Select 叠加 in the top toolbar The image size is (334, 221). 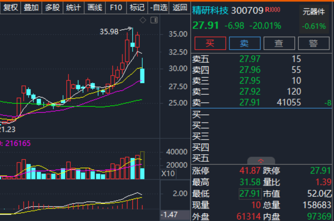click(x=31, y=8)
